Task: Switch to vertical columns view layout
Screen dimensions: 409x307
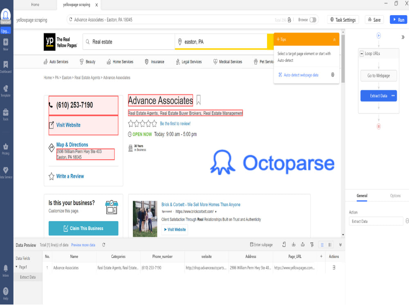Action: (x=330, y=245)
